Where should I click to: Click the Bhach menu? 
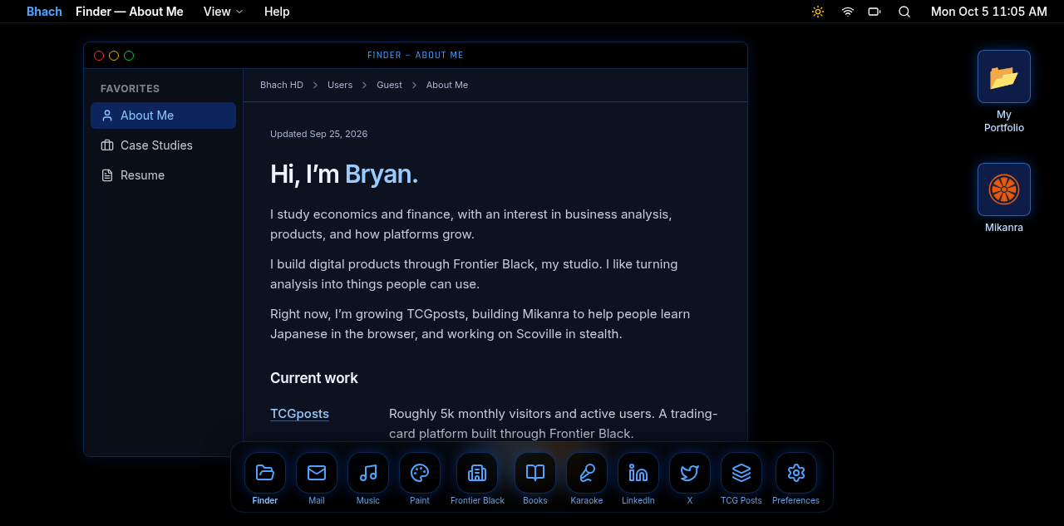click(44, 12)
